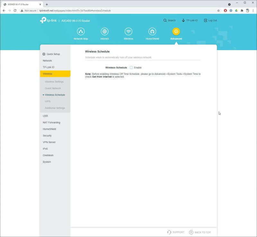
Task: Go back with the browser back arrow
Action: [x=4, y=11]
